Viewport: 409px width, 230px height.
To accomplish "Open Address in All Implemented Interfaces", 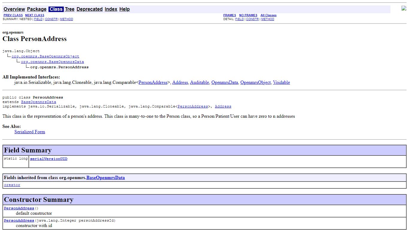I will pos(180,82).
